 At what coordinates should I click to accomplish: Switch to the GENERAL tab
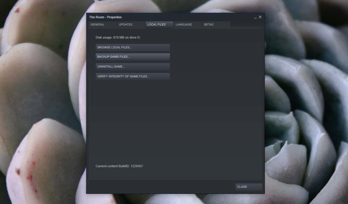(102, 24)
